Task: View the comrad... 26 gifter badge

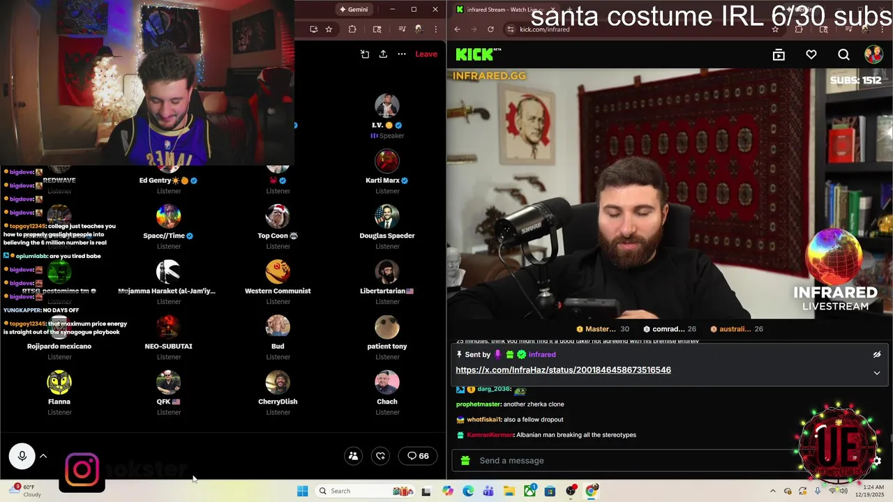Action: pyautogui.click(x=670, y=329)
